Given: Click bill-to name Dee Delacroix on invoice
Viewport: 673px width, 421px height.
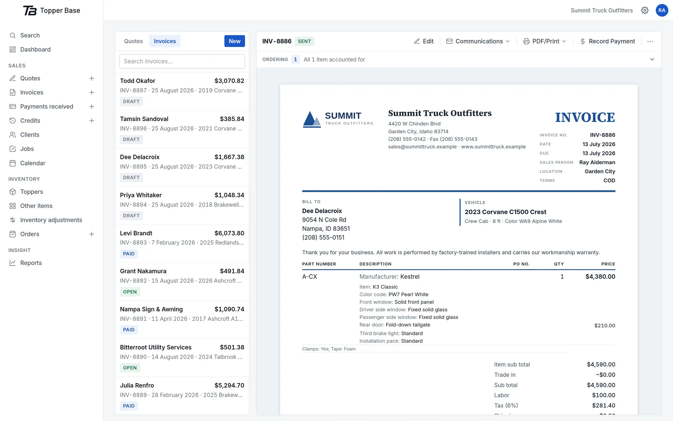Looking at the screenshot, I should (x=322, y=211).
